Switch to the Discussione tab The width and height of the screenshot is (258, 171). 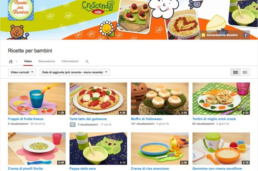click(47, 61)
